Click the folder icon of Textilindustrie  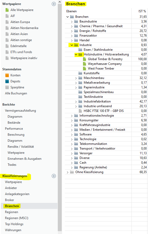pos(80,97)
